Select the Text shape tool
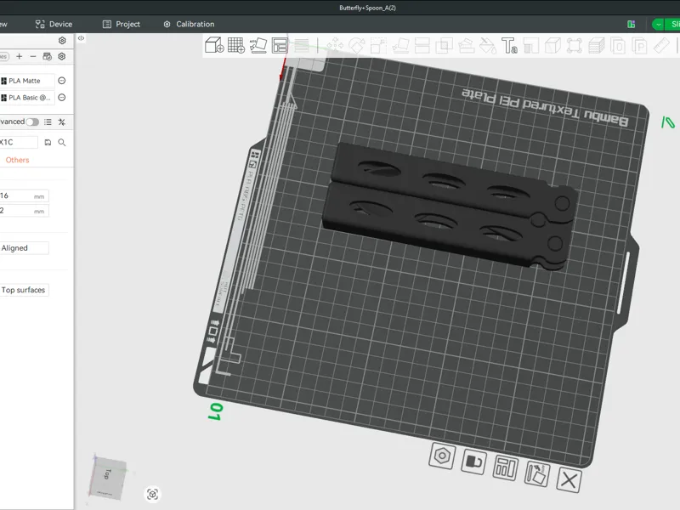Image resolution: width=680 pixels, height=510 pixels. click(x=509, y=45)
